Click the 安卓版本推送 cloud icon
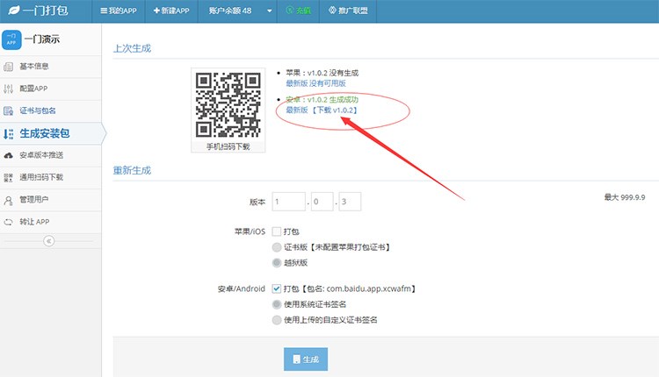This screenshot has width=659, height=377. pyautogui.click(x=9, y=155)
